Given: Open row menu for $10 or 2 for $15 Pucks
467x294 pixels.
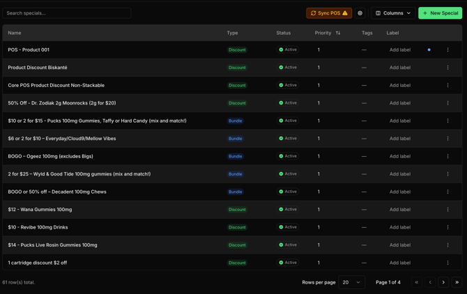Looking at the screenshot, I should (x=447, y=121).
